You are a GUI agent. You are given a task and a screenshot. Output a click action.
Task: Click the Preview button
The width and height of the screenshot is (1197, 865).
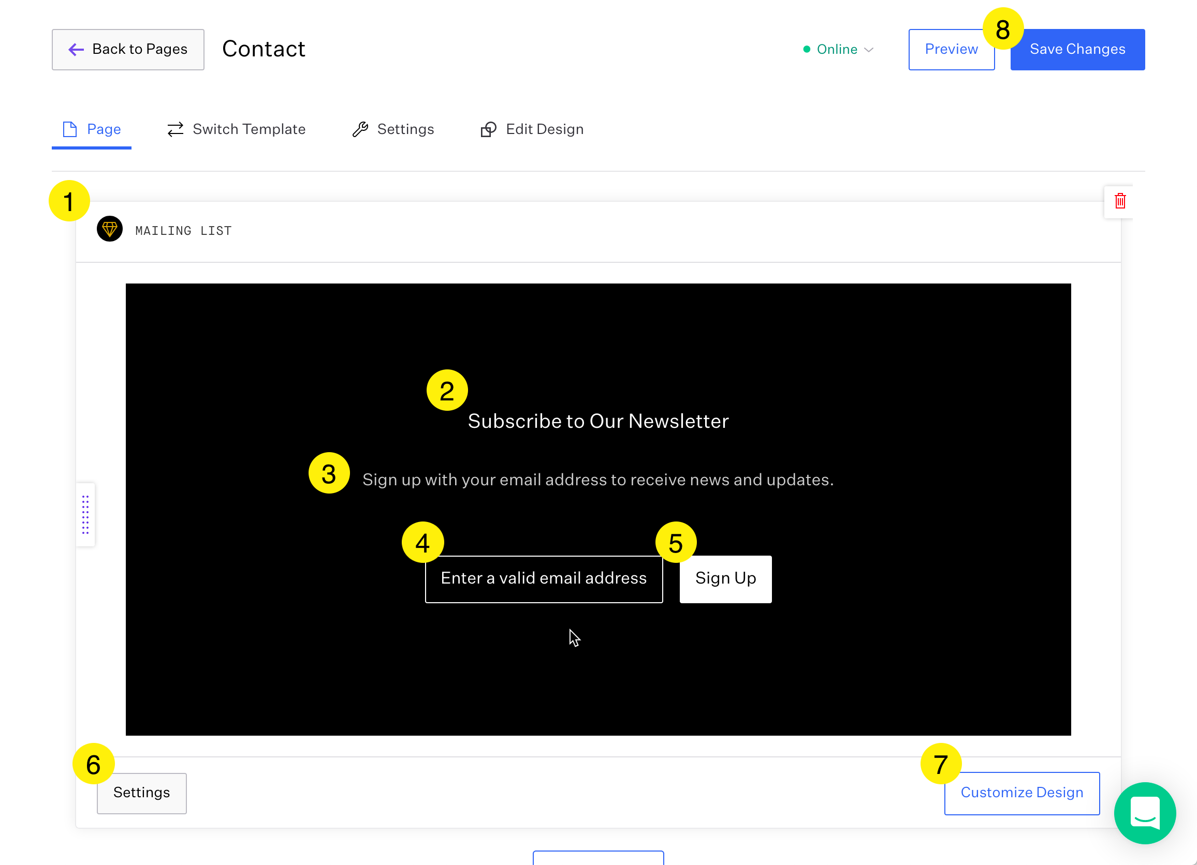951,50
